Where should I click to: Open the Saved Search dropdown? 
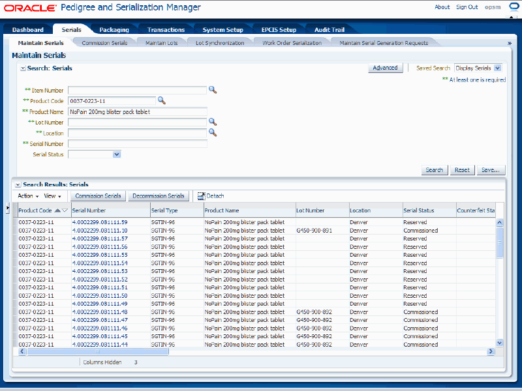tap(497, 68)
